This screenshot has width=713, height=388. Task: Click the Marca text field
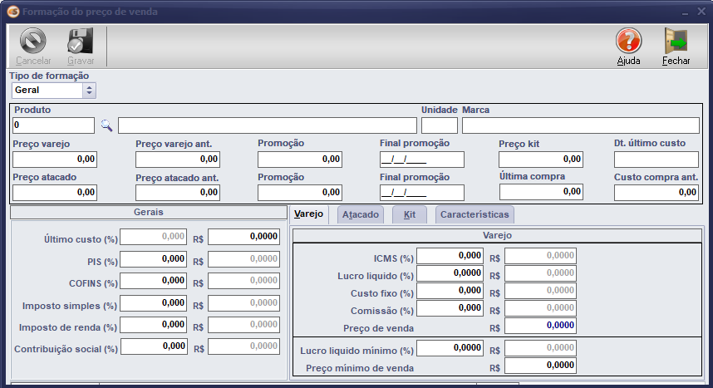coord(580,125)
